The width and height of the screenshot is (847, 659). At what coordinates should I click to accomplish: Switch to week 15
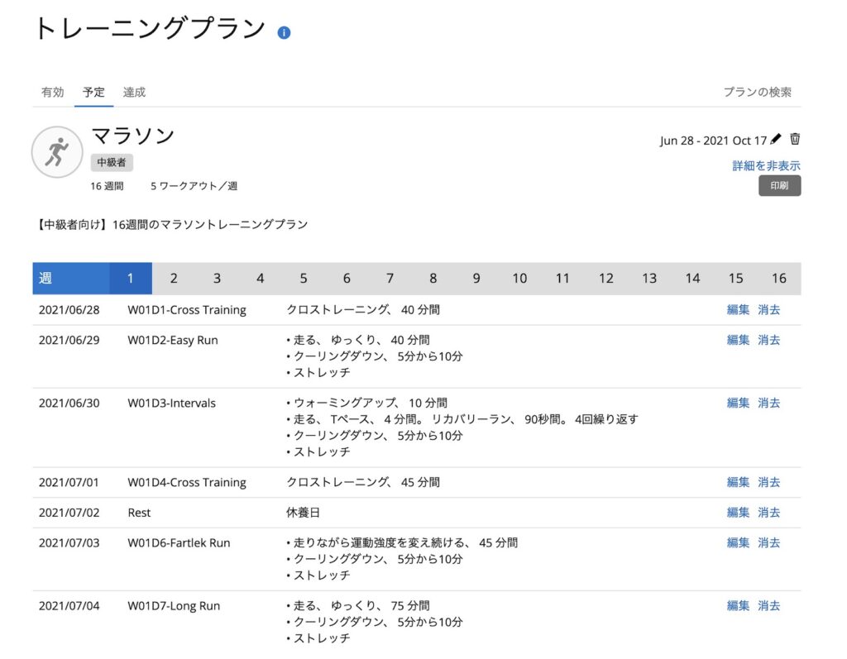(735, 278)
